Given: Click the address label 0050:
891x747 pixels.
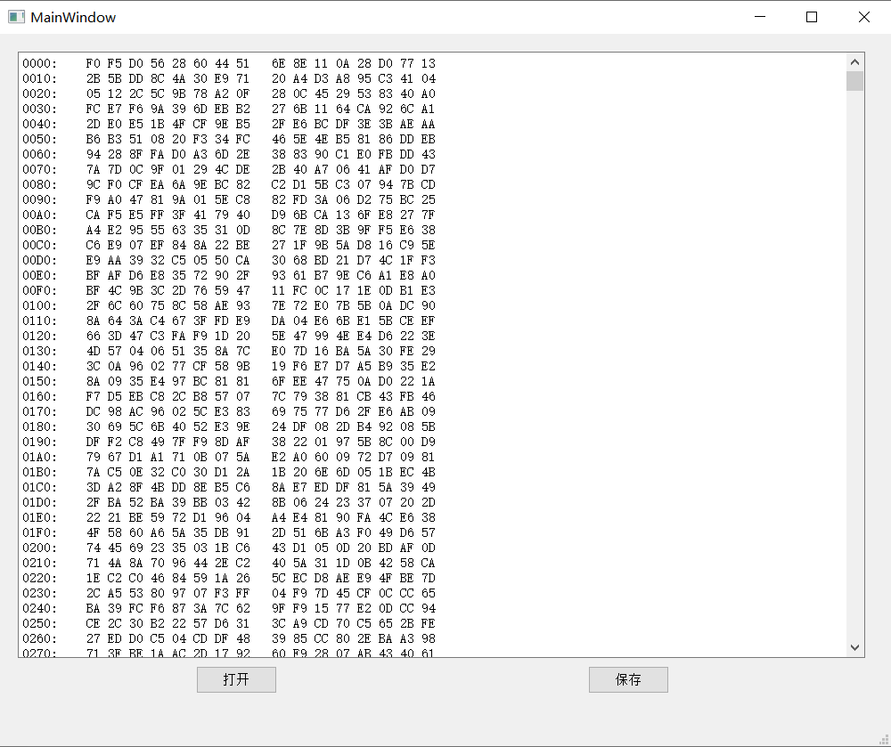Looking at the screenshot, I should (x=40, y=139).
